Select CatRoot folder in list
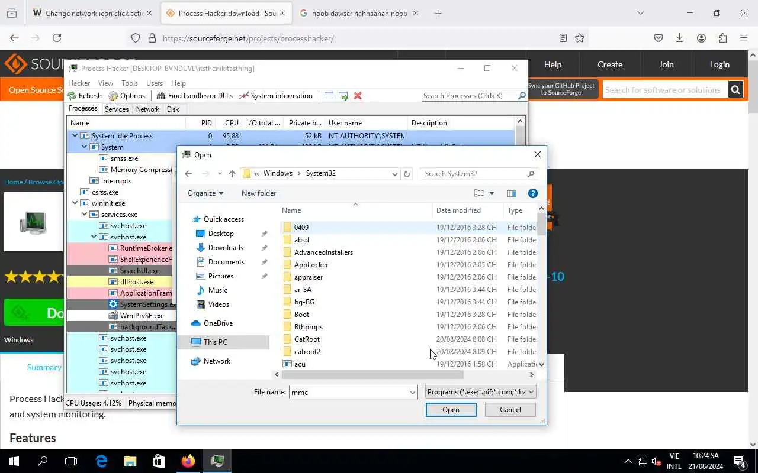The image size is (758, 473). coord(307,339)
